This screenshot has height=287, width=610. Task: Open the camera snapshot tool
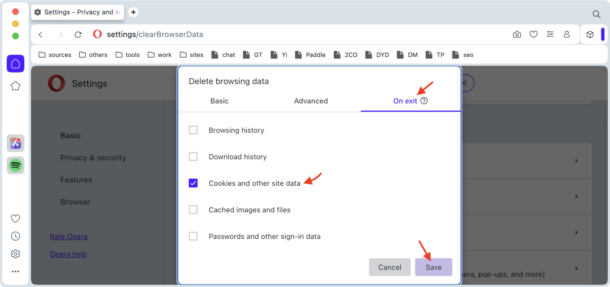tap(517, 35)
